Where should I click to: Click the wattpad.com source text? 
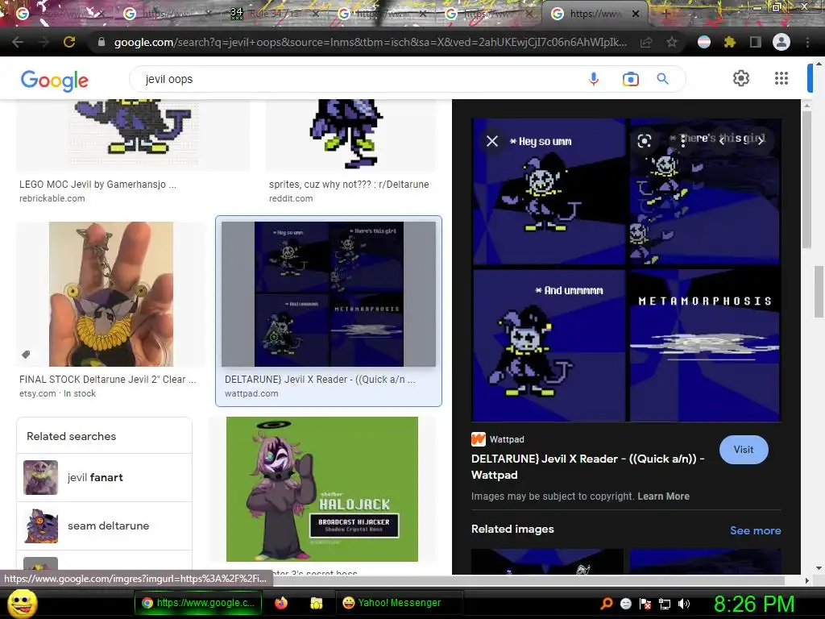251,393
